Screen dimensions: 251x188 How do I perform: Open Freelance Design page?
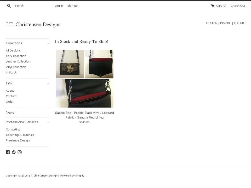coord(18,140)
